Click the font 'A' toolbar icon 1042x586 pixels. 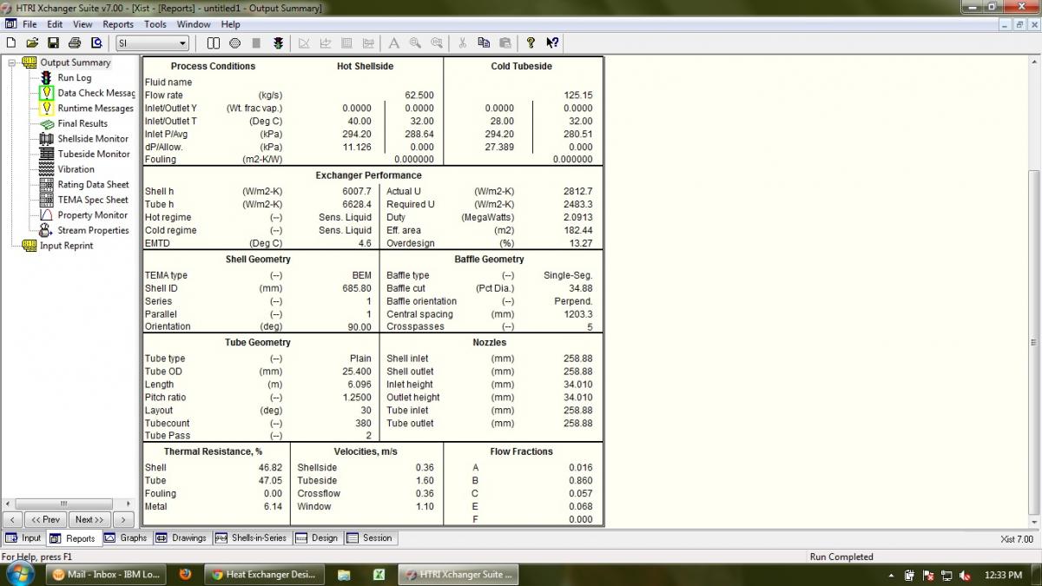pyautogui.click(x=393, y=43)
